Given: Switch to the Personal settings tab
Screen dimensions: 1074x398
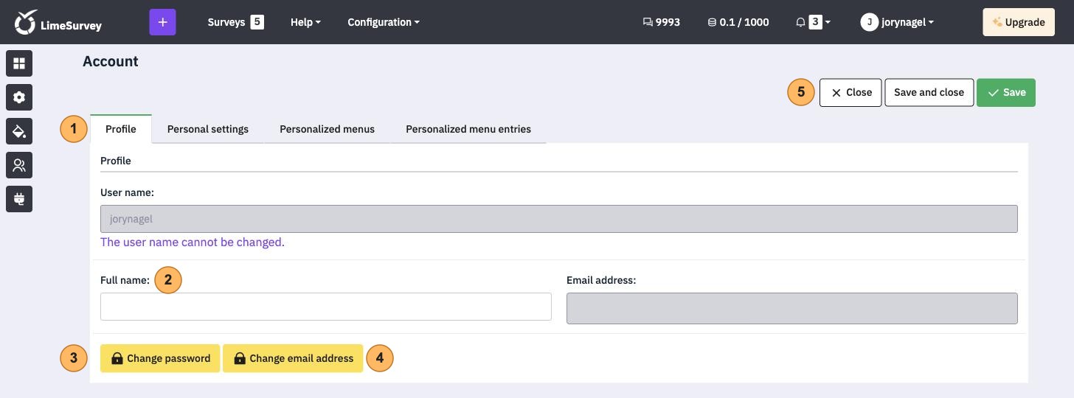Looking at the screenshot, I should click(208, 129).
